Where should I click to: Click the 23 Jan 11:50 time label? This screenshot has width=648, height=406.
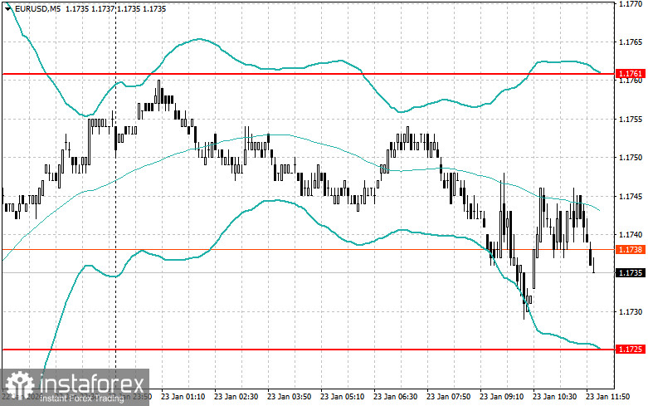pyautogui.click(x=608, y=397)
